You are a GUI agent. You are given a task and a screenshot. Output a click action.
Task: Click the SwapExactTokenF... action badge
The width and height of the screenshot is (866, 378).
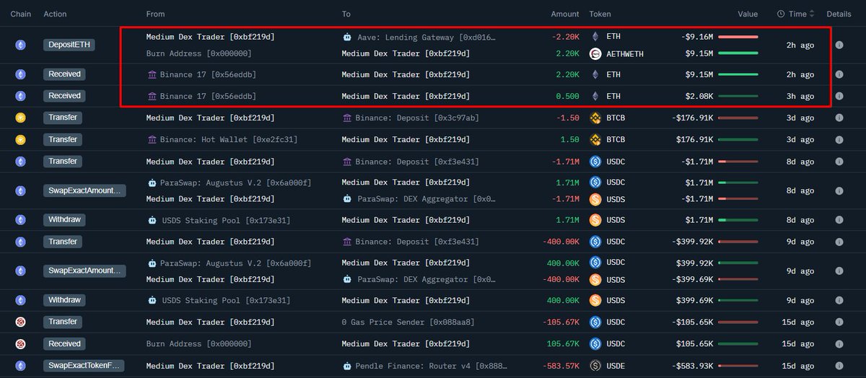pyautogui.click(x=84, y=366)
